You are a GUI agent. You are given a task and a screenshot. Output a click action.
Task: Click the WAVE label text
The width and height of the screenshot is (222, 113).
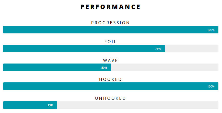point(111,60)
